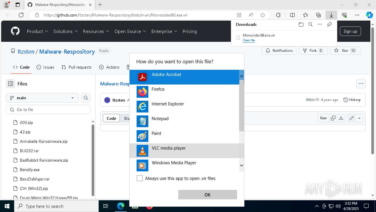
Task: Click the Edge downloads toolbar icon
Action: click(331, 15)
